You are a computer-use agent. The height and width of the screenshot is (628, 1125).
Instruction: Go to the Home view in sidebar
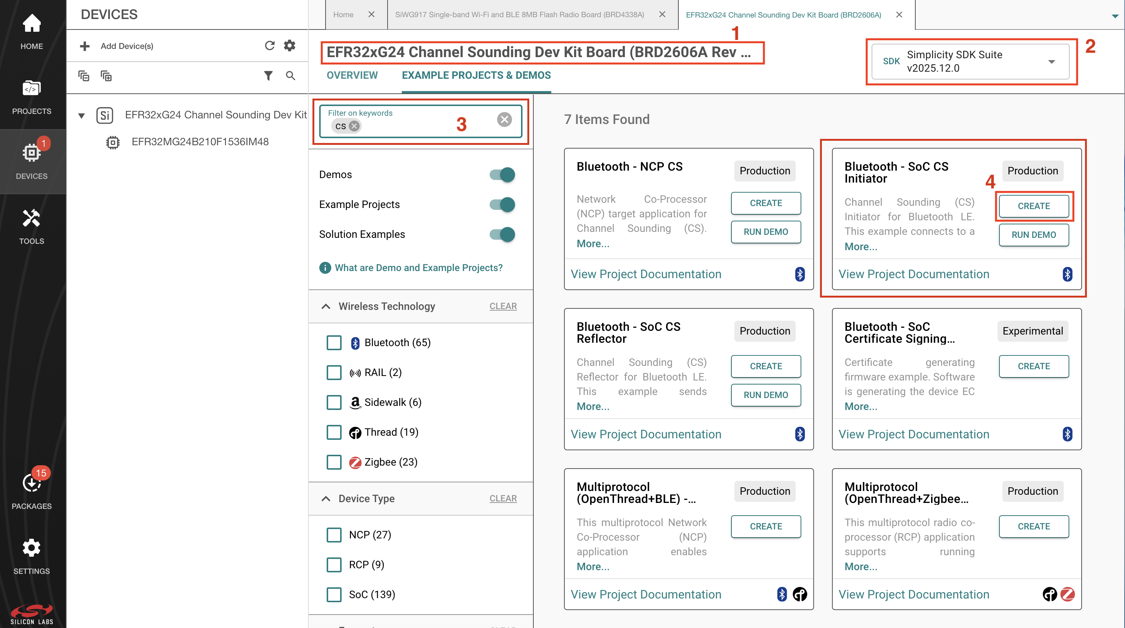click(x=32, y=32)
